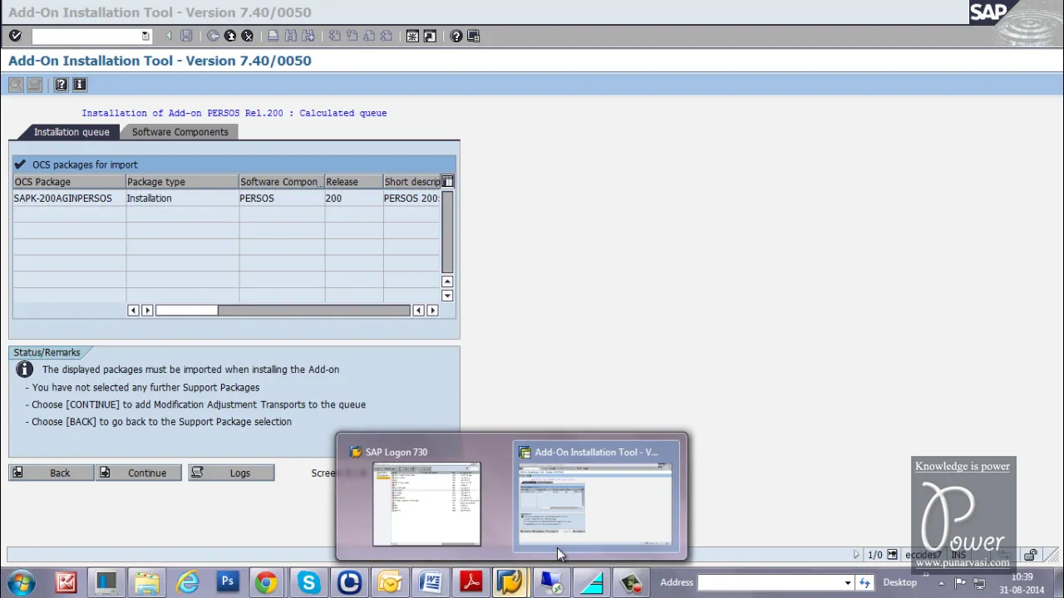Show hidden system tray icons
1064x598 pixels.
pyautogui.click(x=941, y=583)
